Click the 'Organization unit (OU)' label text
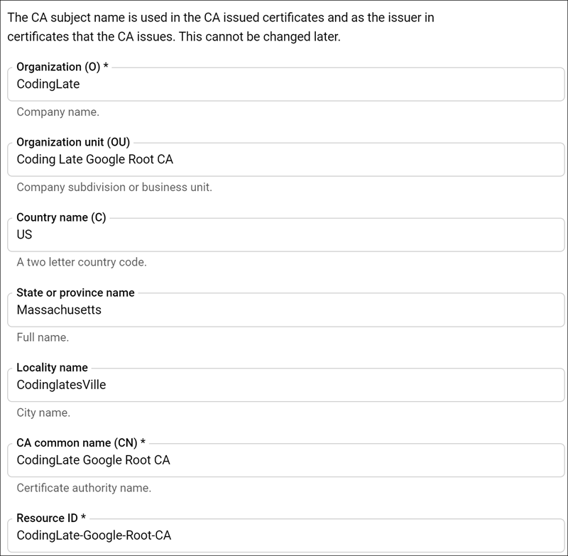Viewport: 568px width, 556px height. click(x=73, y=142)
